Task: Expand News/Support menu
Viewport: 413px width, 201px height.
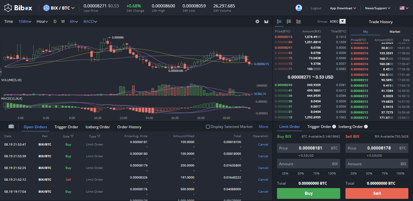Action: 378,8
